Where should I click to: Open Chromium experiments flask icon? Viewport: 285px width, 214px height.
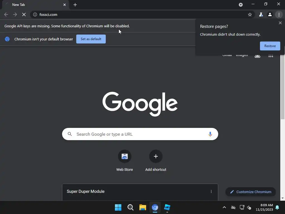(261, 14)
